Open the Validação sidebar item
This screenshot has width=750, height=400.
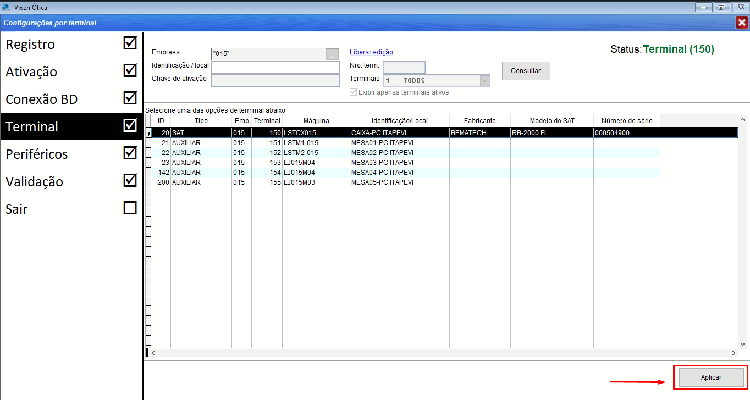click(x=34, y=182)
